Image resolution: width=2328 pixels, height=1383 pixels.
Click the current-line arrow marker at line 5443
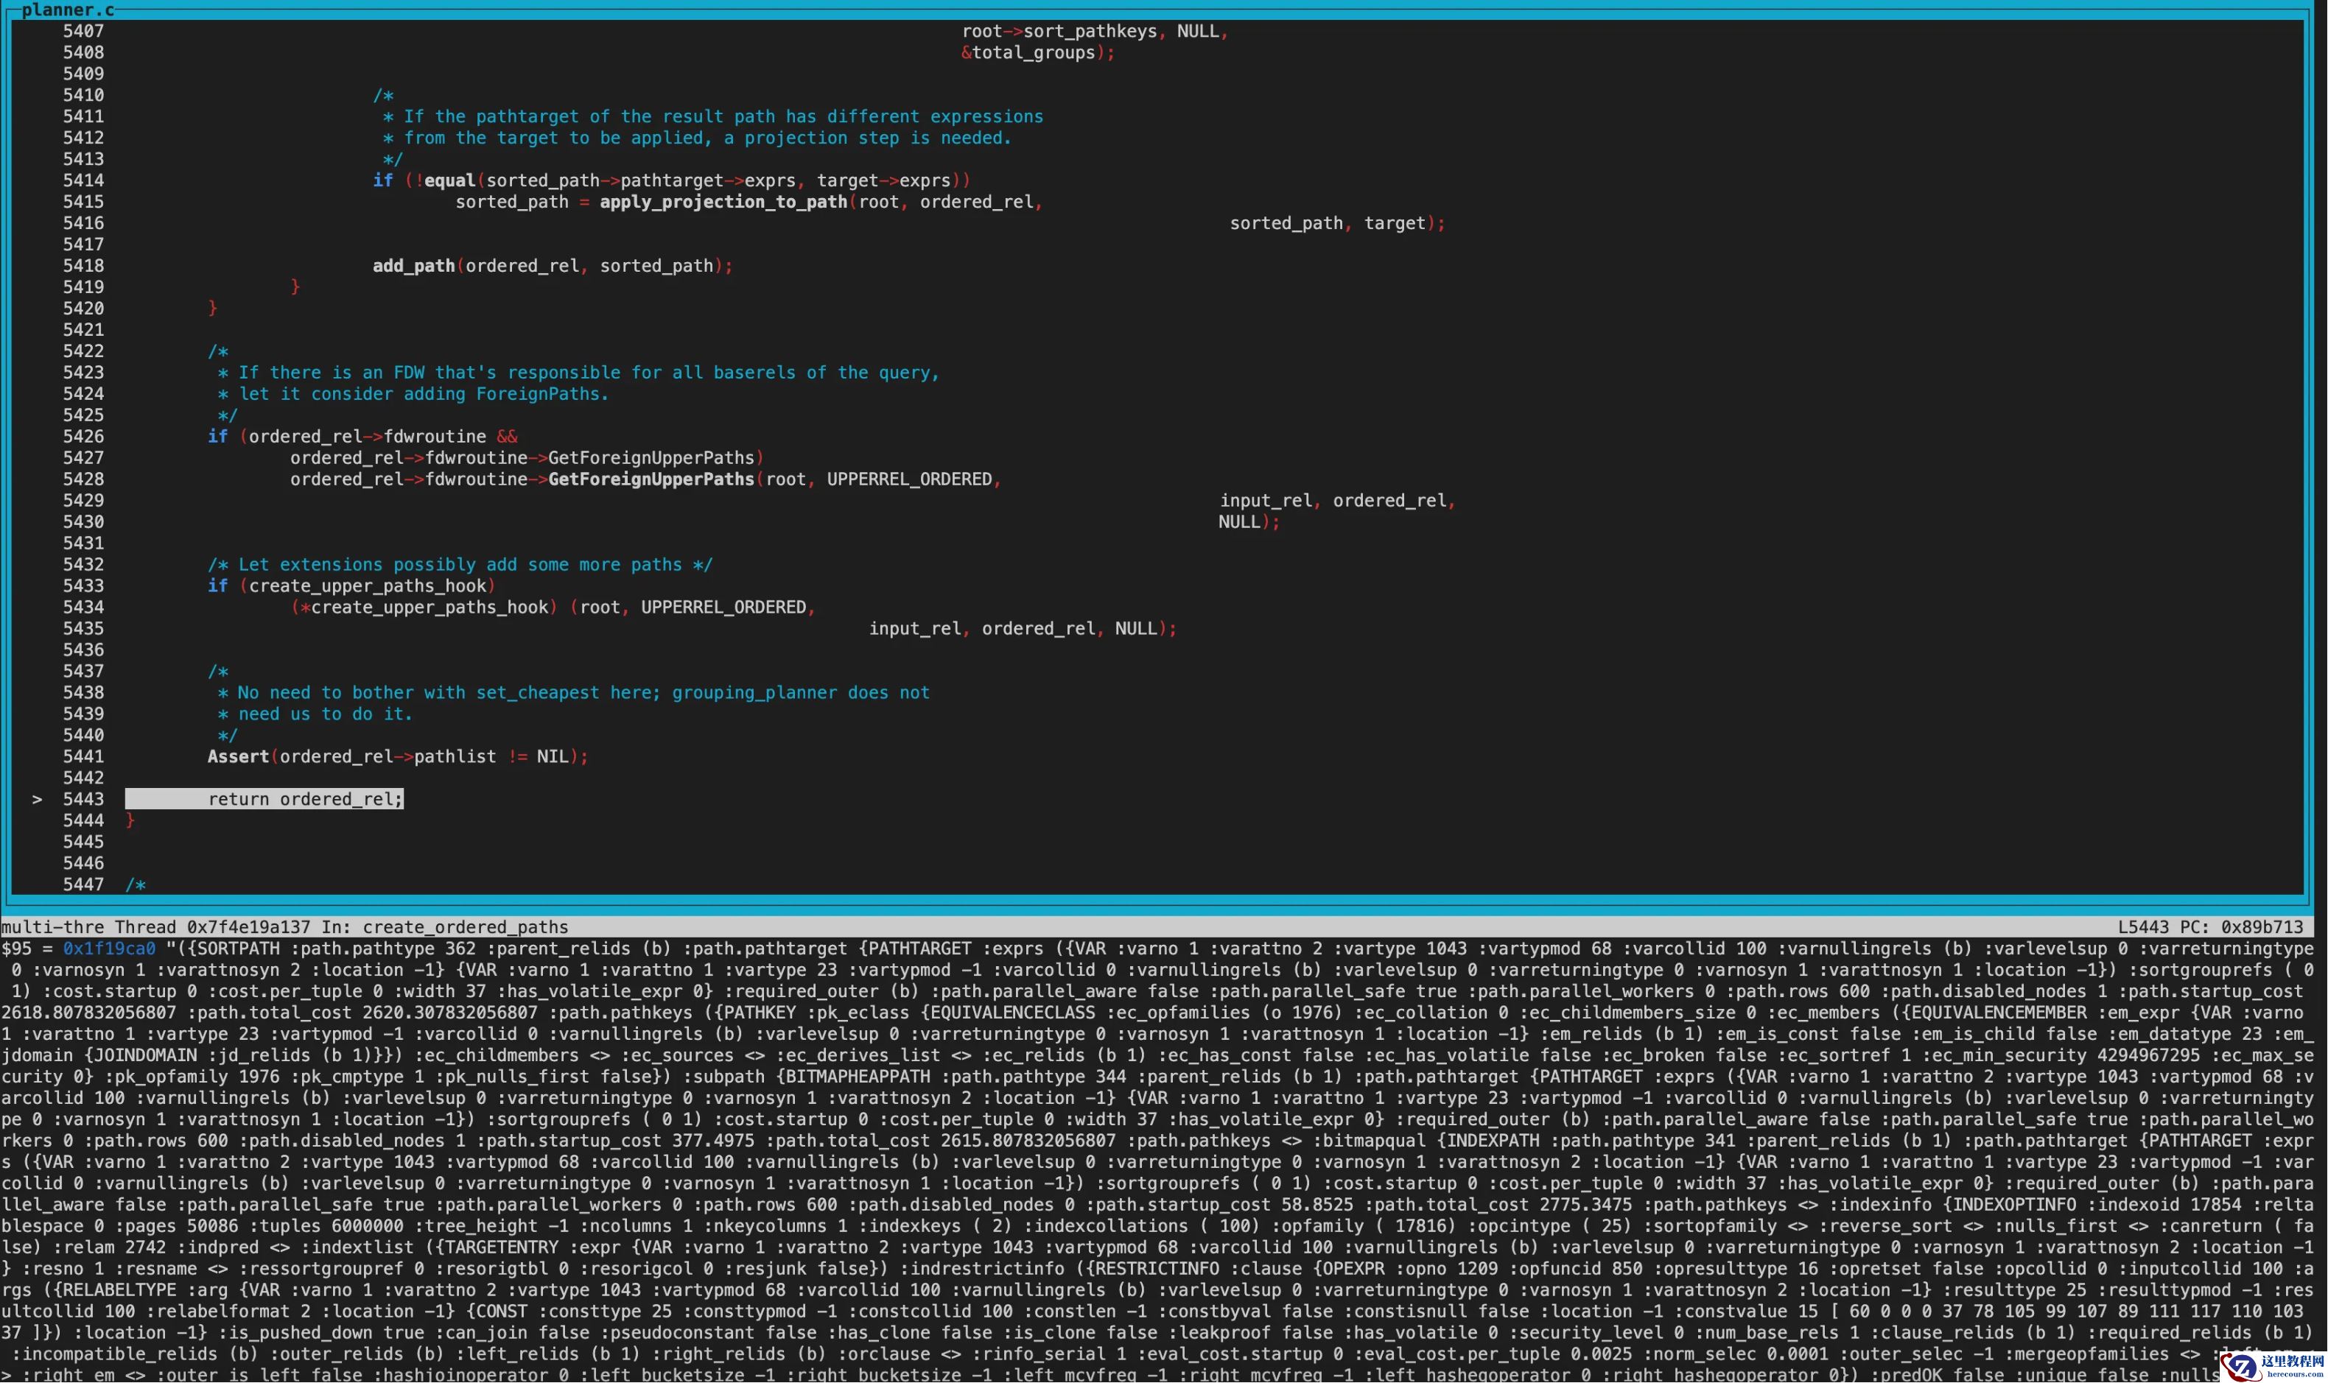pos(38,799)
